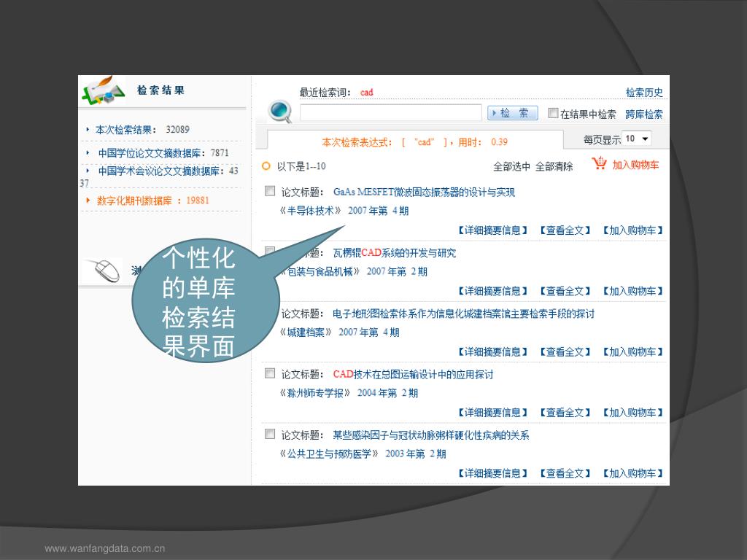The width and height of the screenshot is (747, 560).
Task: Click 2007年第4期 under 半导体技术
Action: 379,211
